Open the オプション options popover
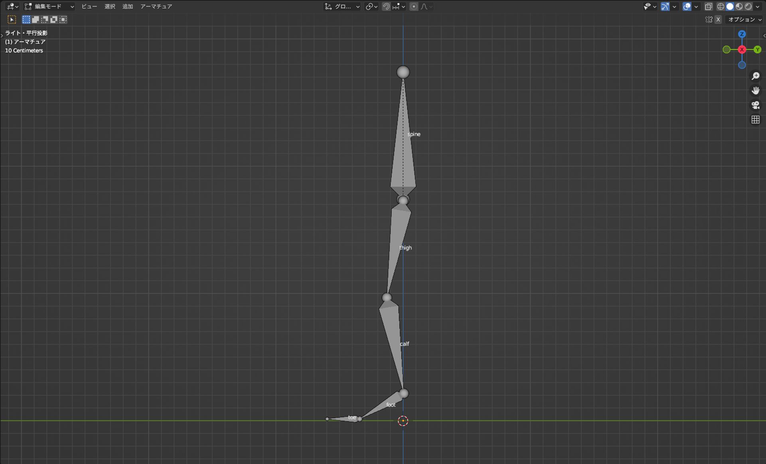The width and height of the screenshot is (766, 464). [744, 20]
